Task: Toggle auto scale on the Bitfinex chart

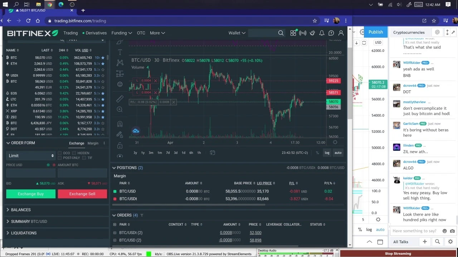Action: click(338, 153)
